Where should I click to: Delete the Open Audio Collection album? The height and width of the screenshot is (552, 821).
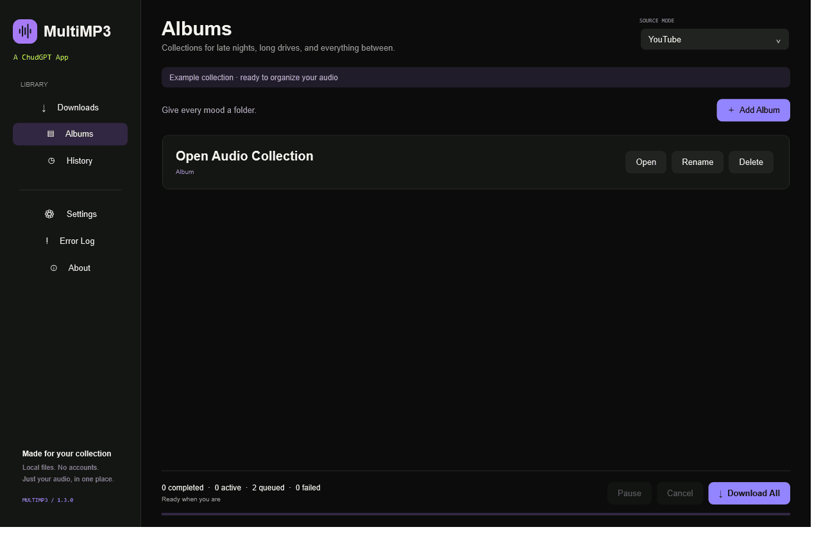[751, 162]
